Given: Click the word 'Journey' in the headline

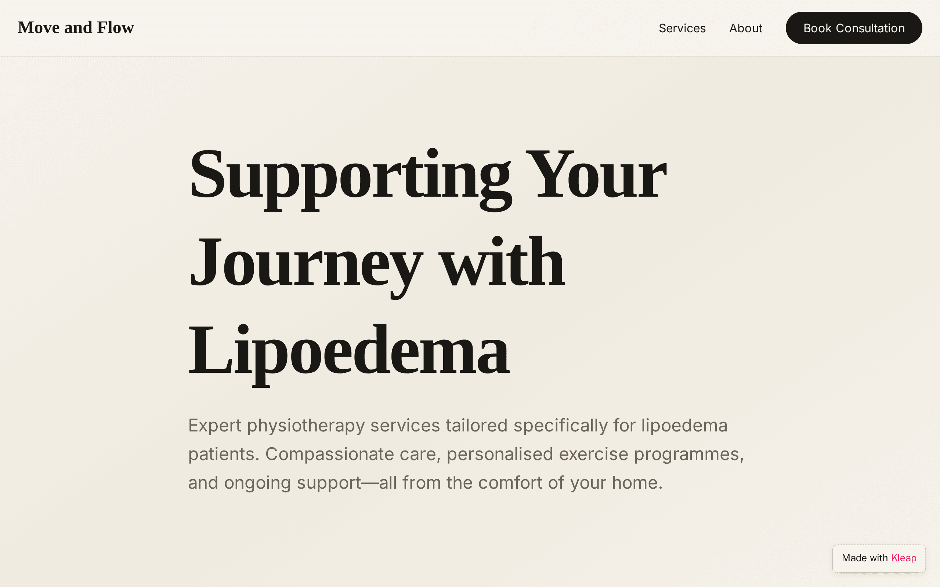Looking at the screenshot, I should tap(307, 266).
